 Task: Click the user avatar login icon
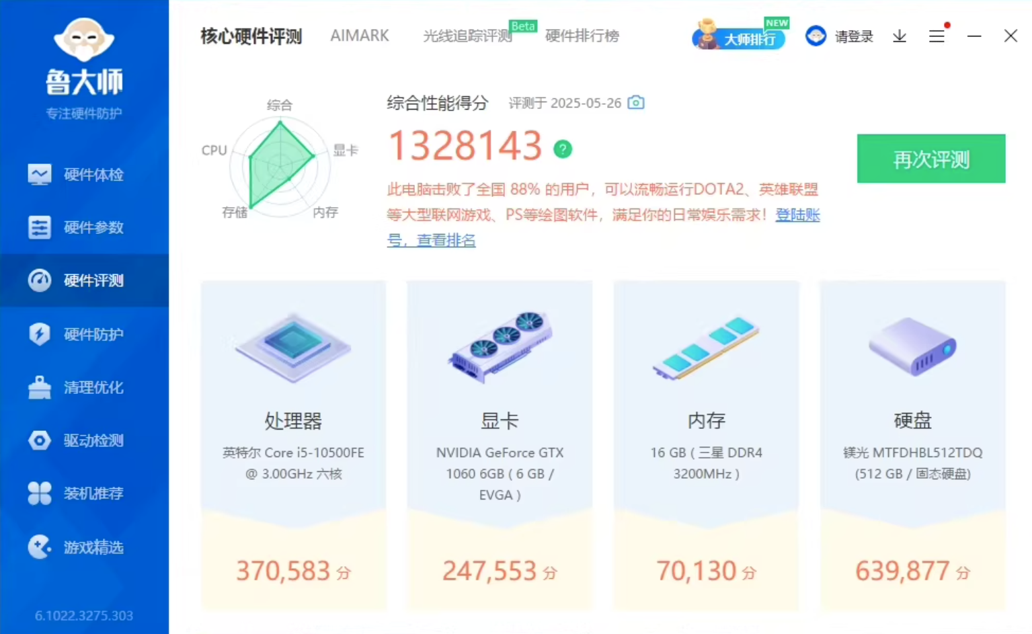pyautogui.click(x=816, y=36)
